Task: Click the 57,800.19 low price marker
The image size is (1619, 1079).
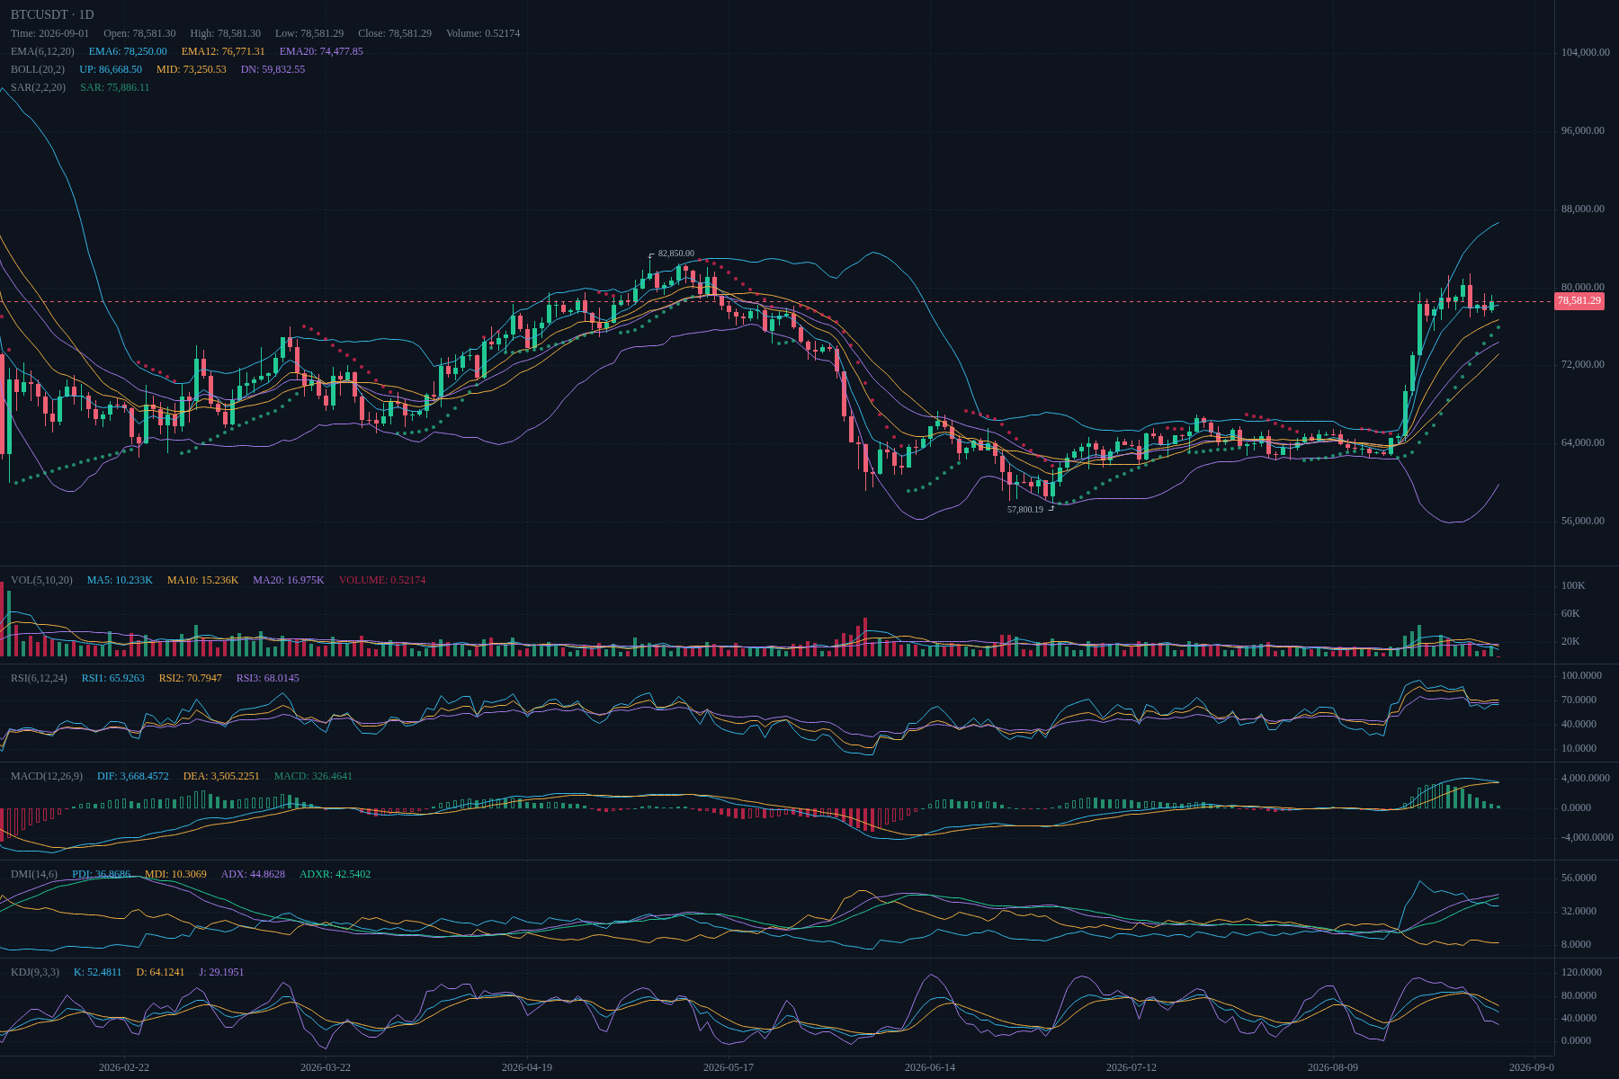Action: tap(1025, 509)
